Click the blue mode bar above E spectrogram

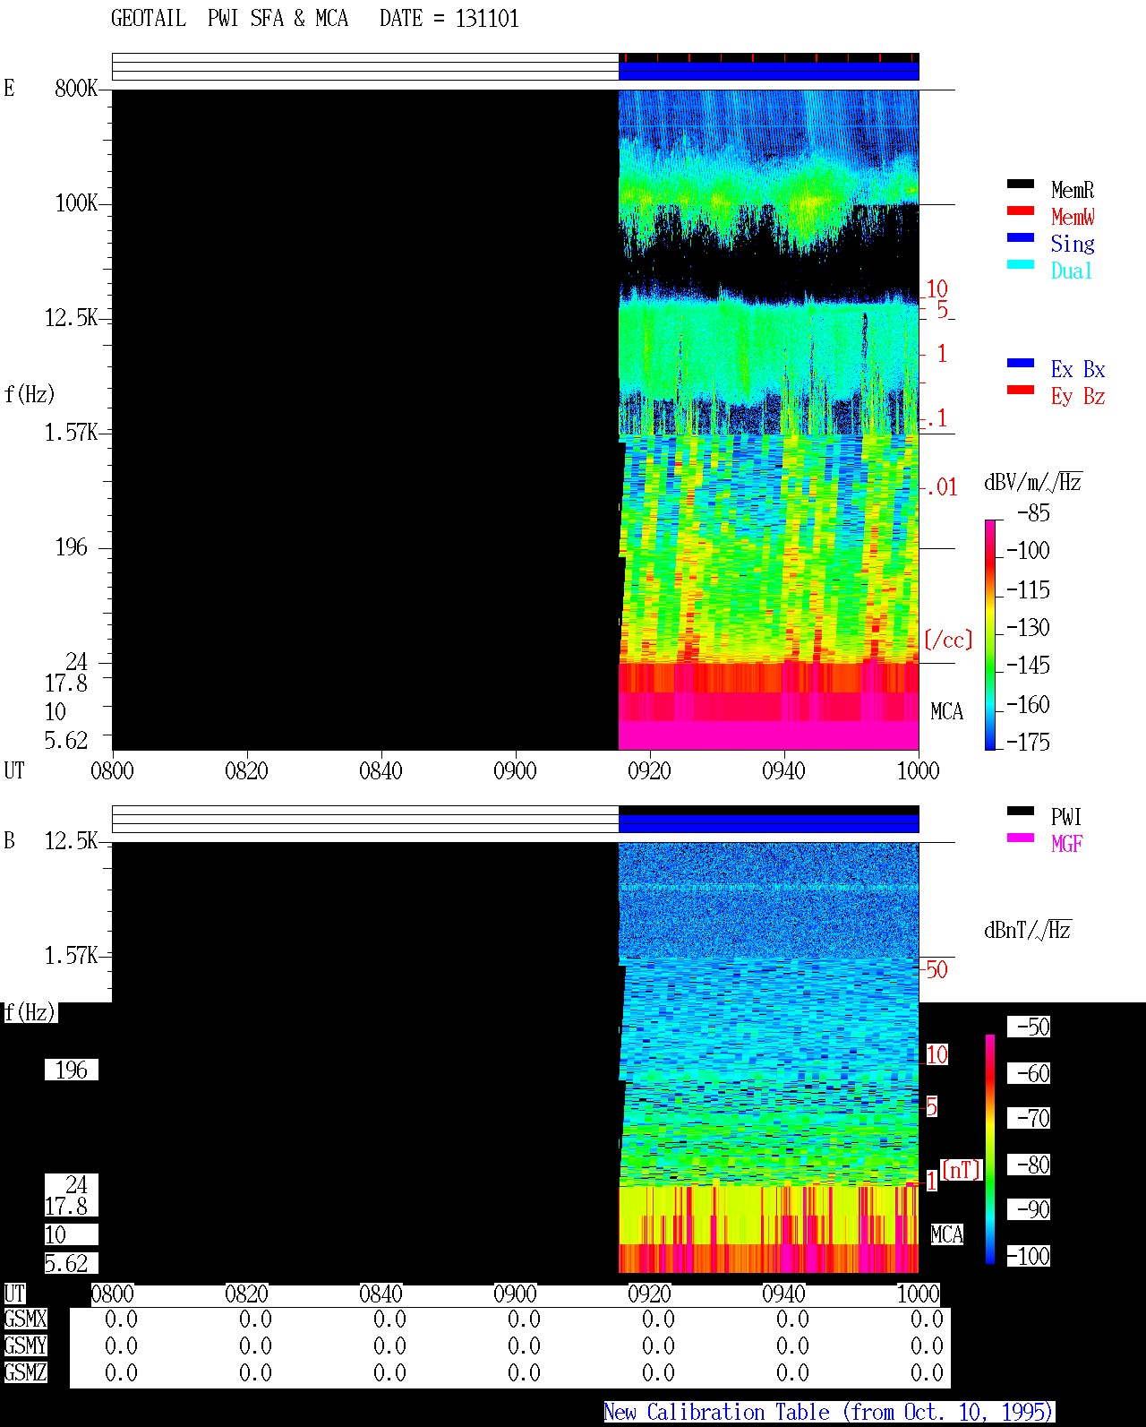pyautogui.click(x=768, y=71)
